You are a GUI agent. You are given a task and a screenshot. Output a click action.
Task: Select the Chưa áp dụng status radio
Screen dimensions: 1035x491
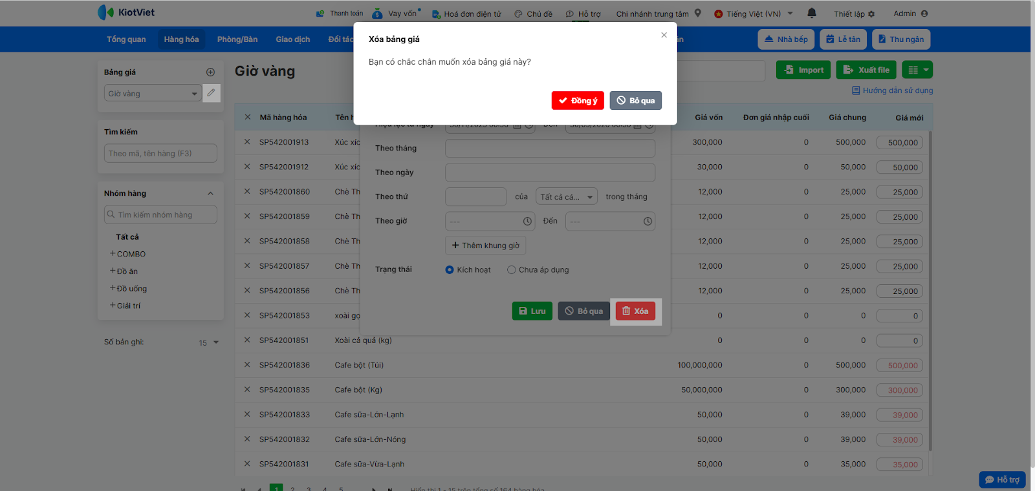pyautogui.click(x=512, y=270)
